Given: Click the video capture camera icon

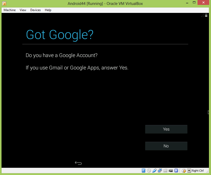Looking at the screenshot, I should click(171, 170).
